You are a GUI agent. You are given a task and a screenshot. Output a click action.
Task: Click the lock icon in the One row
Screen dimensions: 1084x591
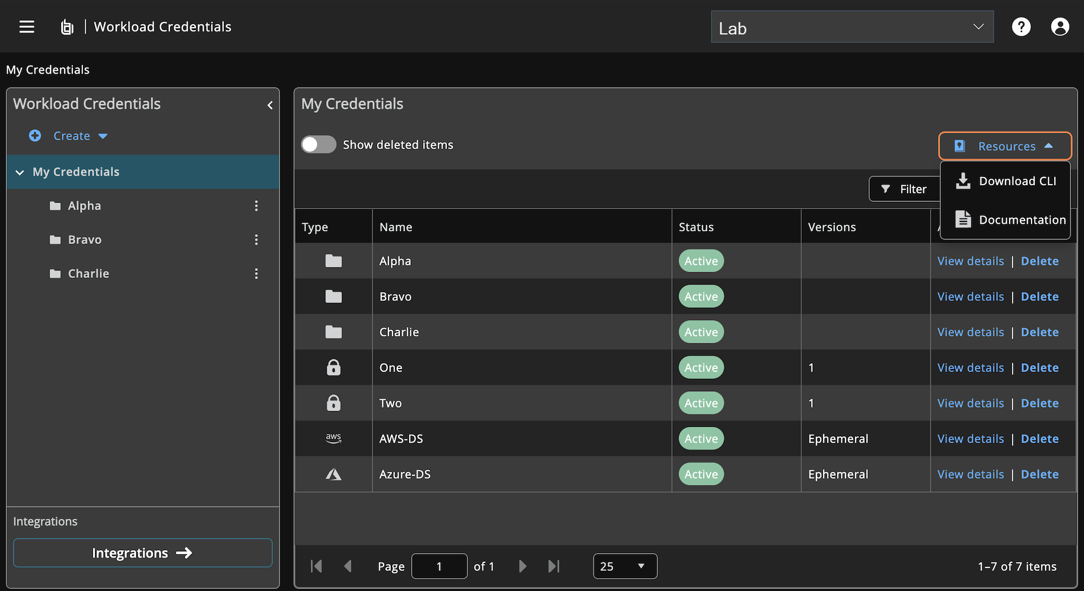[x=334, y=367]
